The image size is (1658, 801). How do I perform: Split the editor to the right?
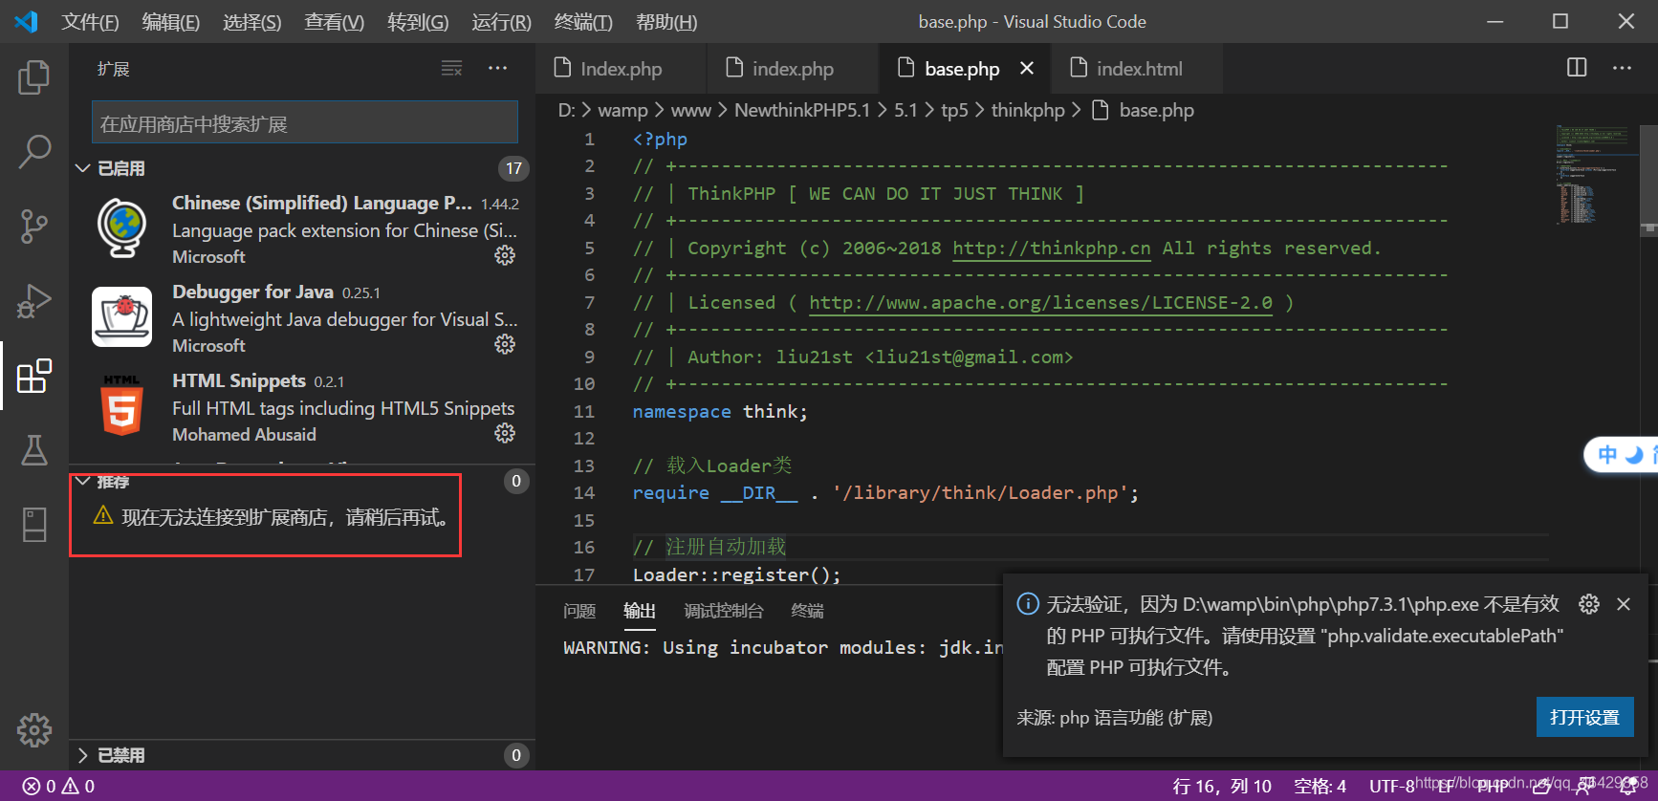(1577, 68)
